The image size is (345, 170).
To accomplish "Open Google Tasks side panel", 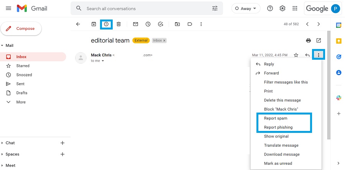I will pos(338,57).
